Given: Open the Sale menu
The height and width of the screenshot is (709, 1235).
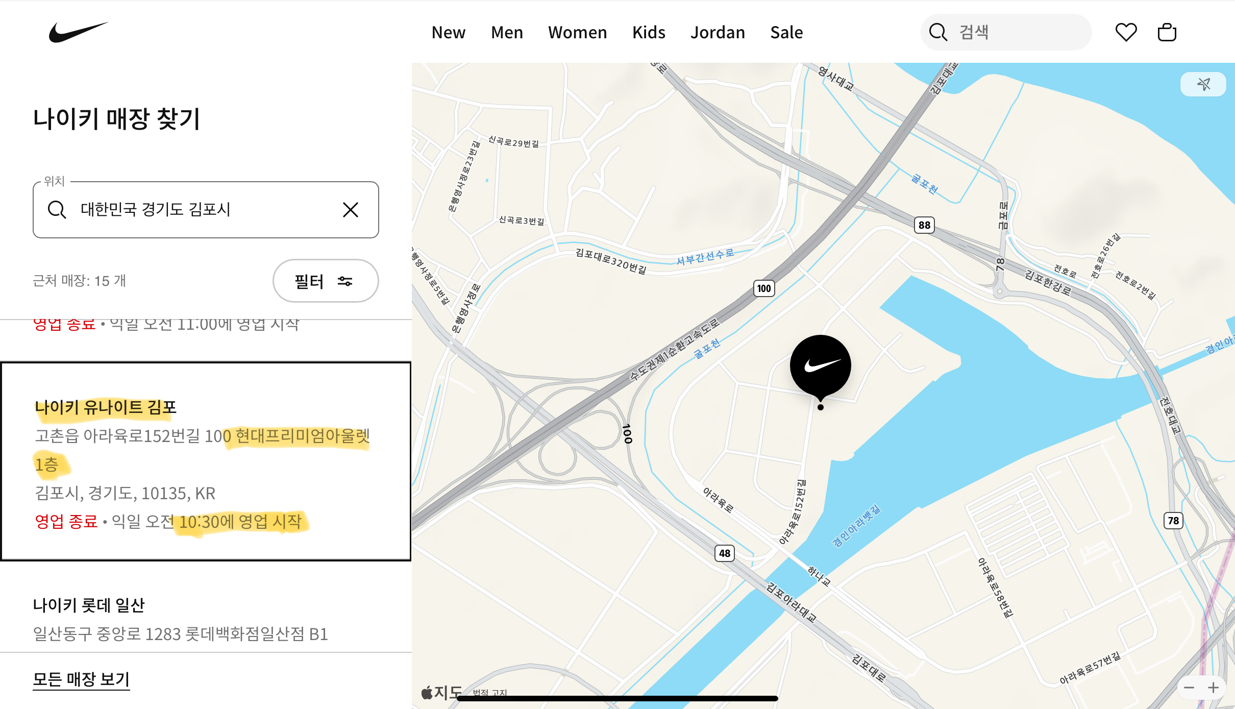Looking at the screenshot, I should point(786,32).
